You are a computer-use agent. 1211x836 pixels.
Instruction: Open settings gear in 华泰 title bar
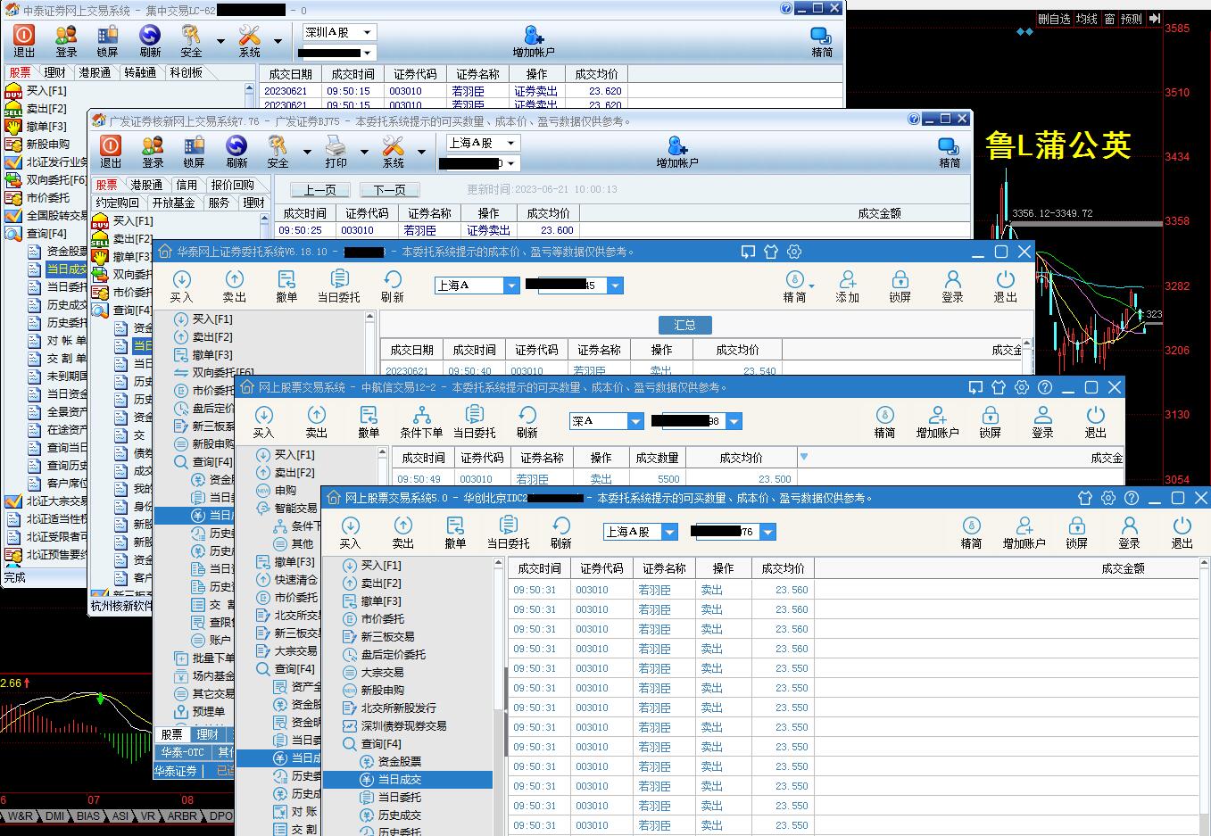click(x=794, y=252)
